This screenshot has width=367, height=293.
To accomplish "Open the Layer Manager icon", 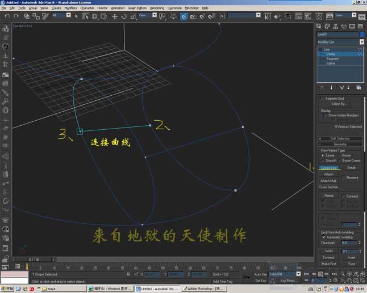I will (x=287, y=16).
